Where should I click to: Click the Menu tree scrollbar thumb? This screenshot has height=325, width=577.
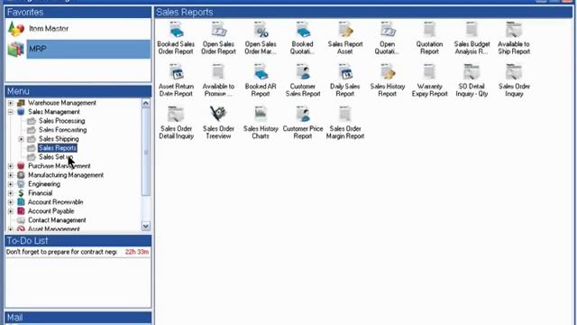click(x=146, y=152)
